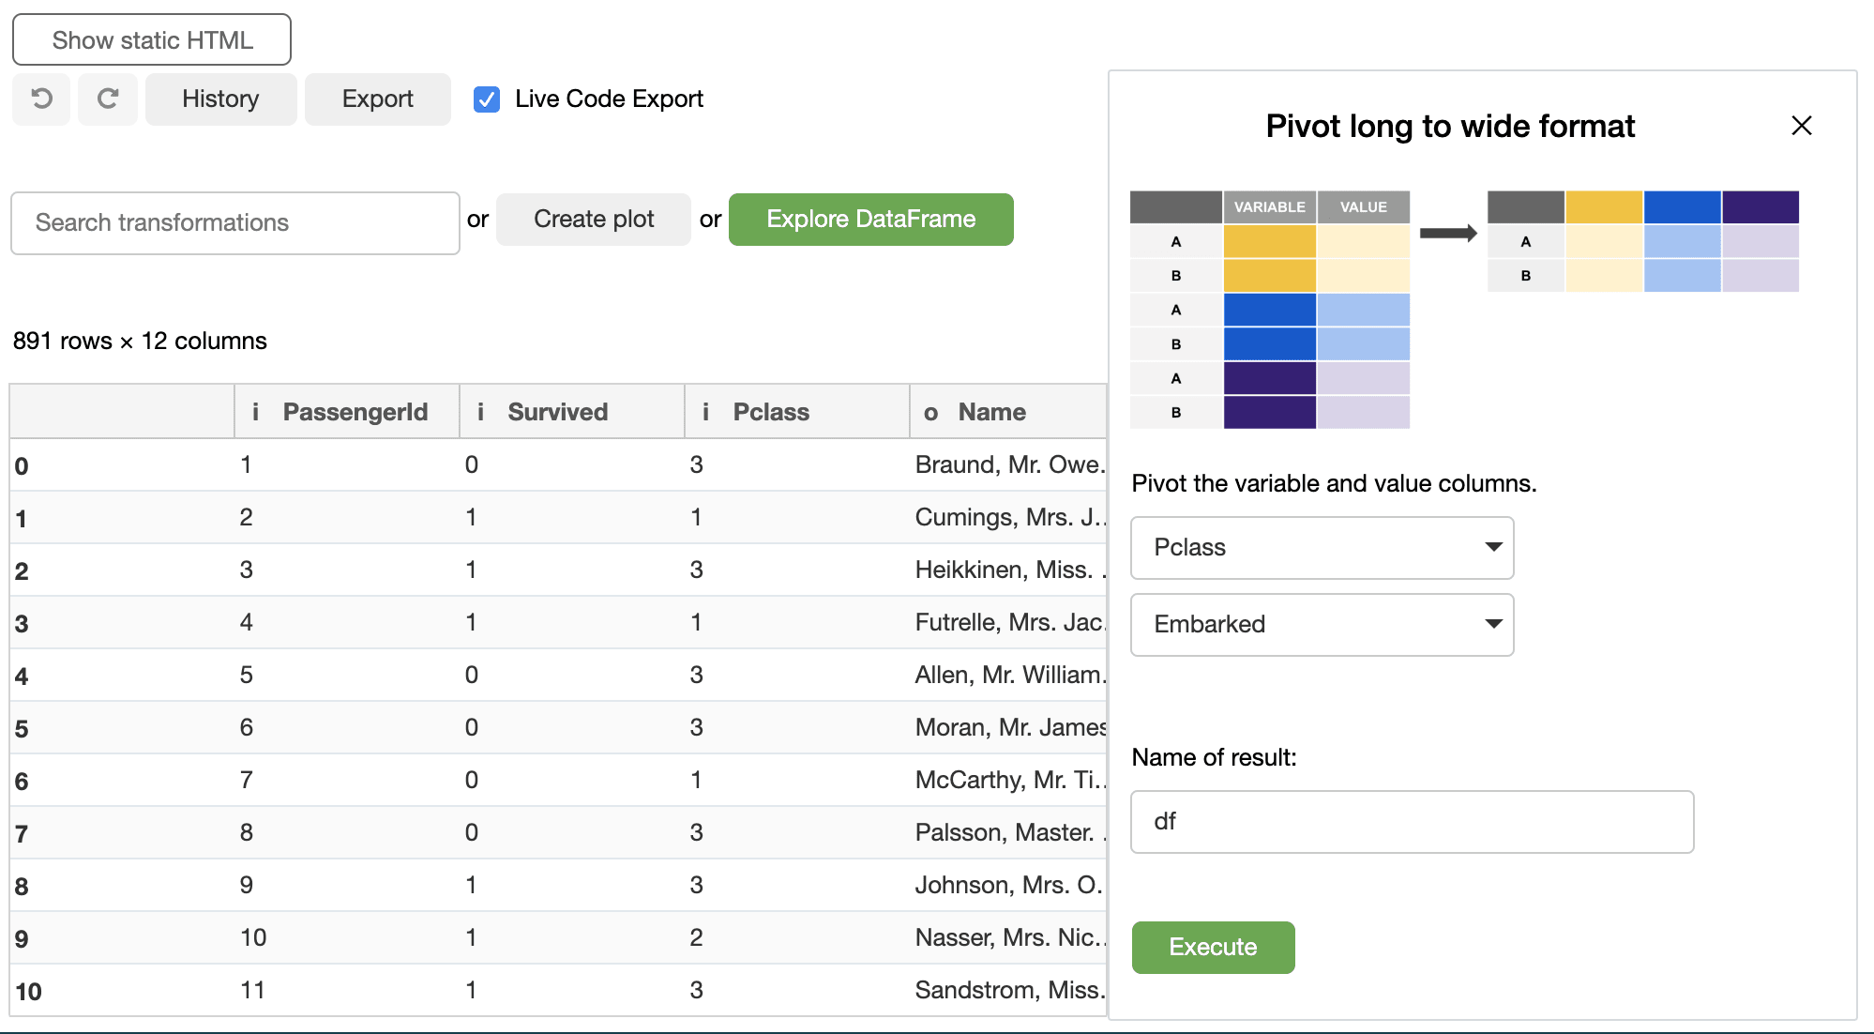The height and width of the screenshot is (1034, 1874).
Task: Open the Export menu
Action: tap(377, 99)
